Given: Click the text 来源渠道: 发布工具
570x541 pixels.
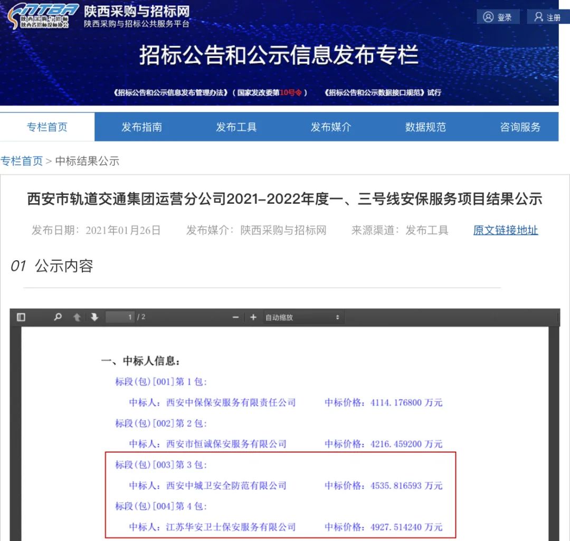Looking at the screenshot, I should [400, 230].
